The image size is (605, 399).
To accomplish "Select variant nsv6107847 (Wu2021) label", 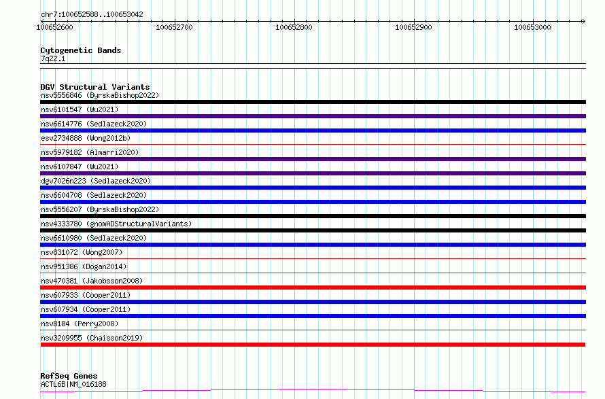I will pos(80,167).
